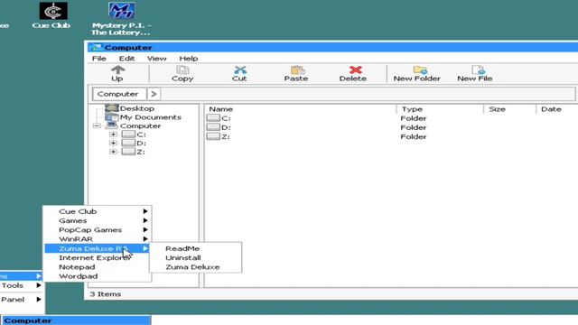578x325 pixels.
Task: Sort the list by the Date column
Action: pos(557,109)
